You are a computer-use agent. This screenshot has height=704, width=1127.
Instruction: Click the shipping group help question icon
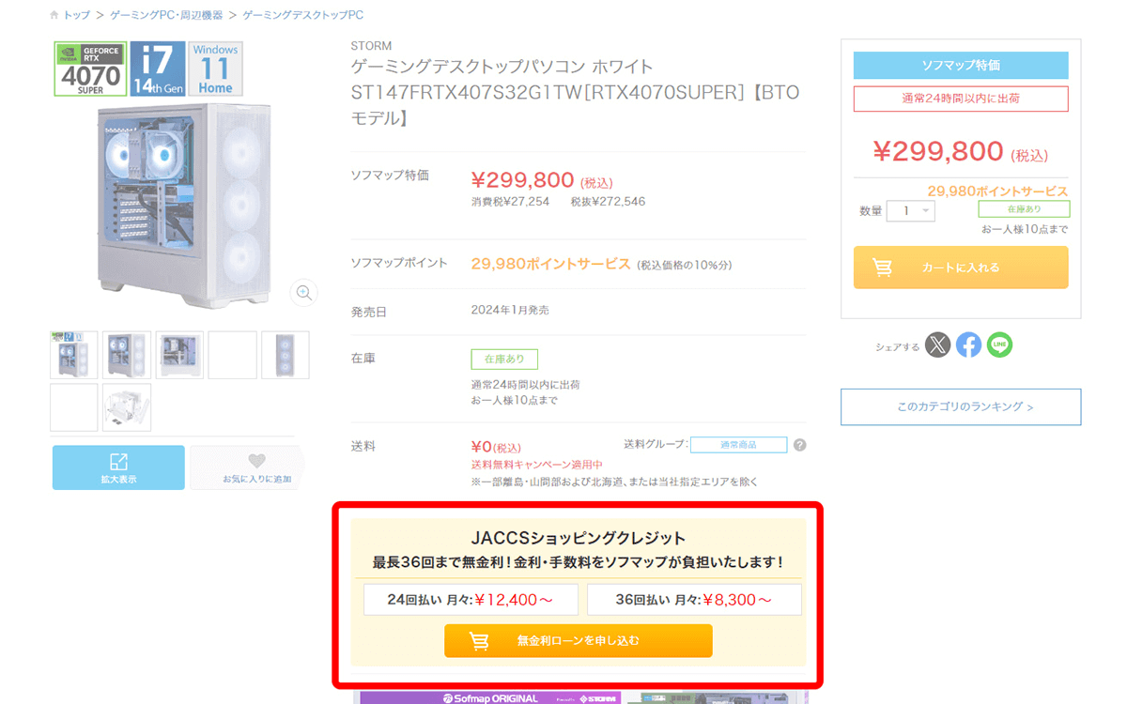pyautogui.click(x=799, y=445)
